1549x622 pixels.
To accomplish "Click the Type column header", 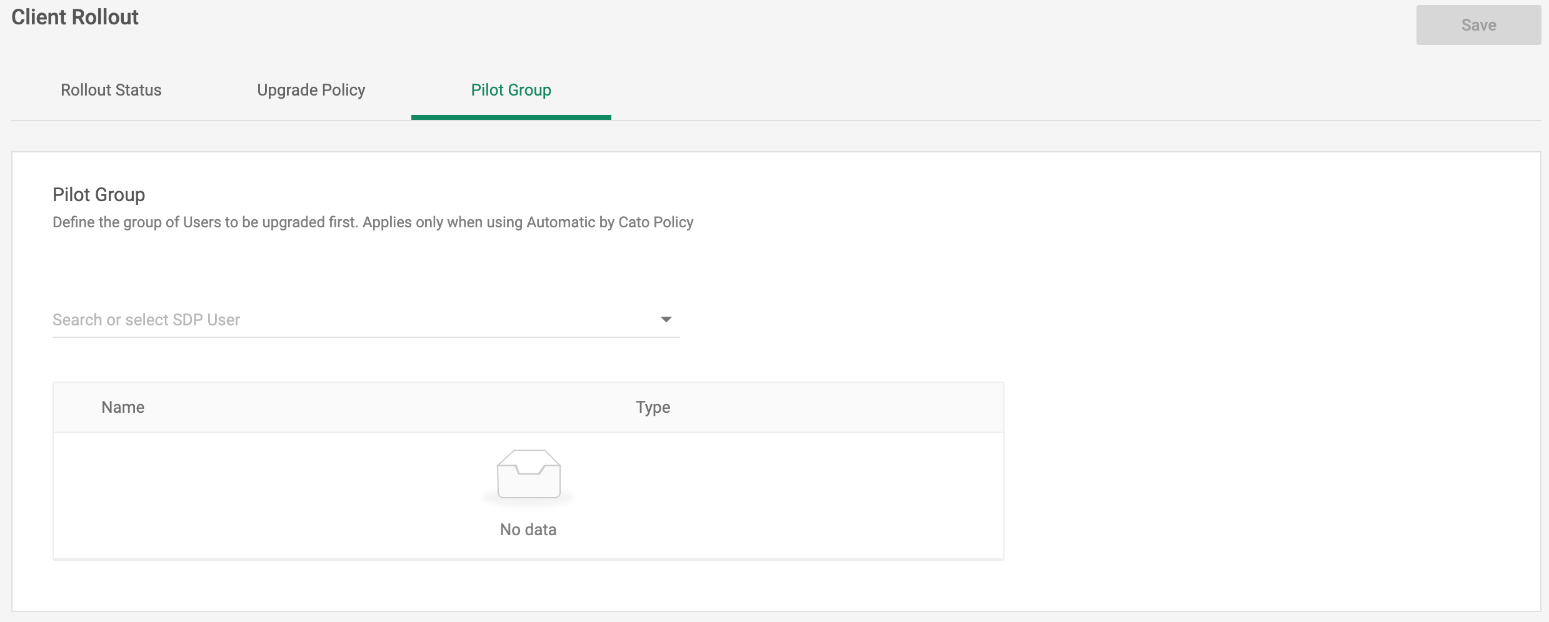I will coord(652,407).
